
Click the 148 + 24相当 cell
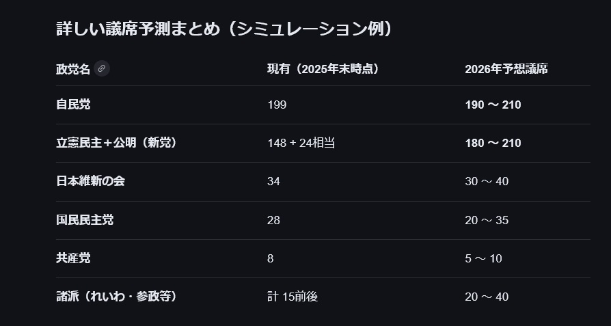[301, 143]
